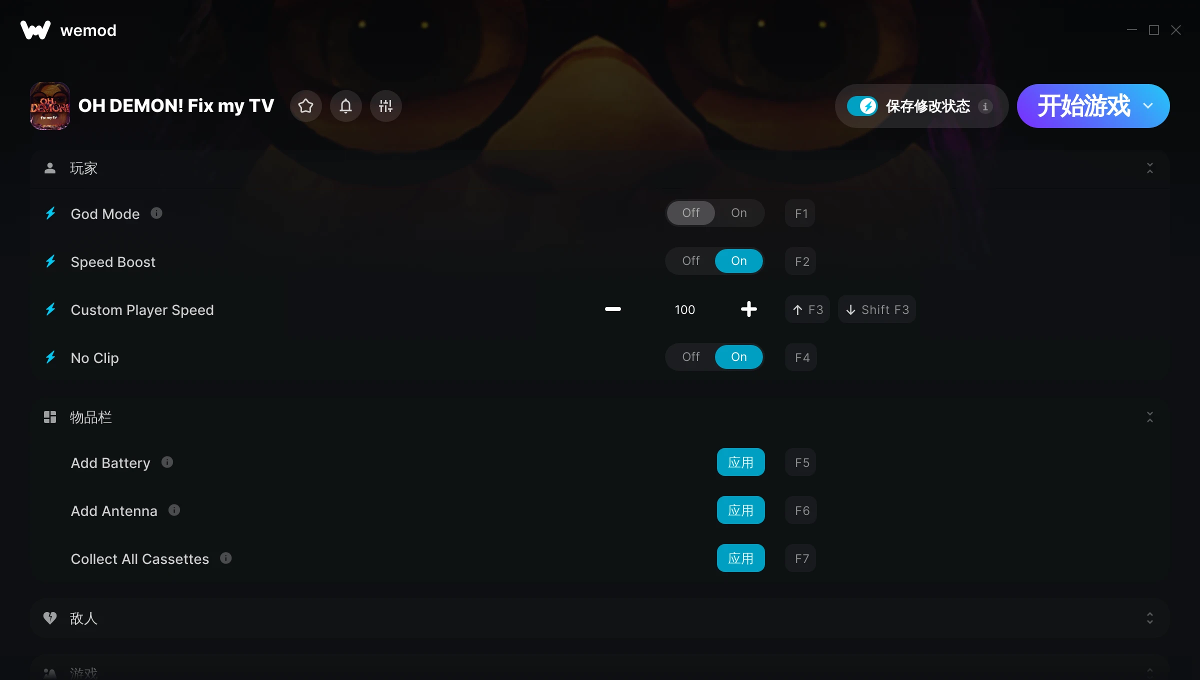Click the WeMod logo icon

coord(35,30)
